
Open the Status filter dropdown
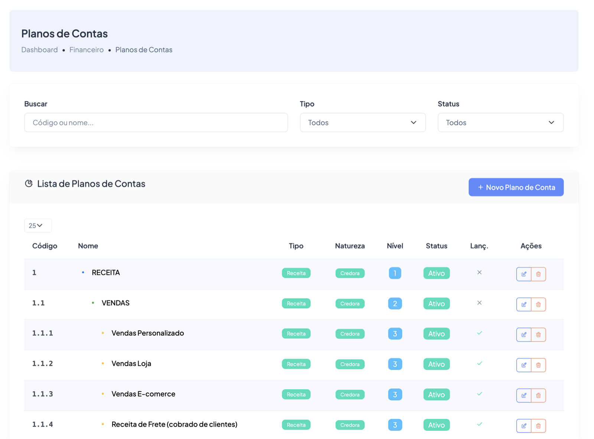pyautogui.click(x=500, y=123)
